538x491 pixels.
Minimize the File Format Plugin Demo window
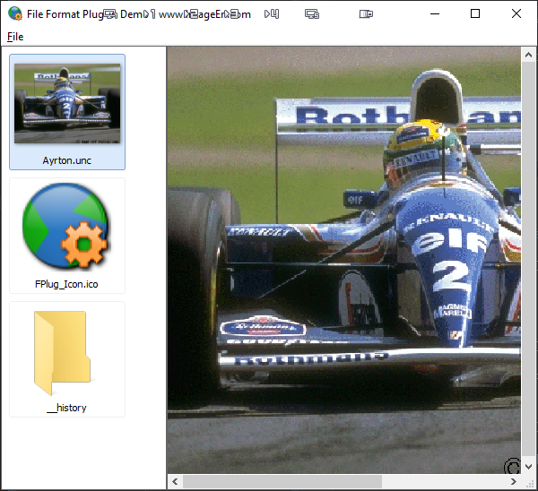pos(435,13)
